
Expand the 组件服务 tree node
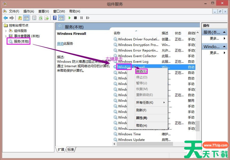[x=6, y=31]
